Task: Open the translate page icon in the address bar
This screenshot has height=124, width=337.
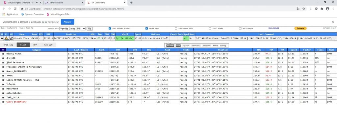Action: (298, 9)
